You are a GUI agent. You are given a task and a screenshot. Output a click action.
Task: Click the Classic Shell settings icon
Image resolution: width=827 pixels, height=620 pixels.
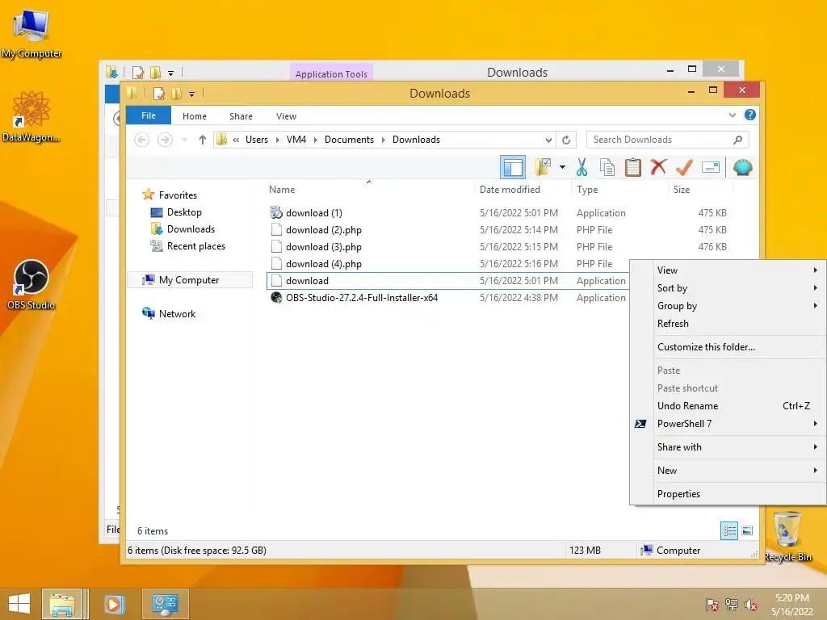(x=743, y=168)
